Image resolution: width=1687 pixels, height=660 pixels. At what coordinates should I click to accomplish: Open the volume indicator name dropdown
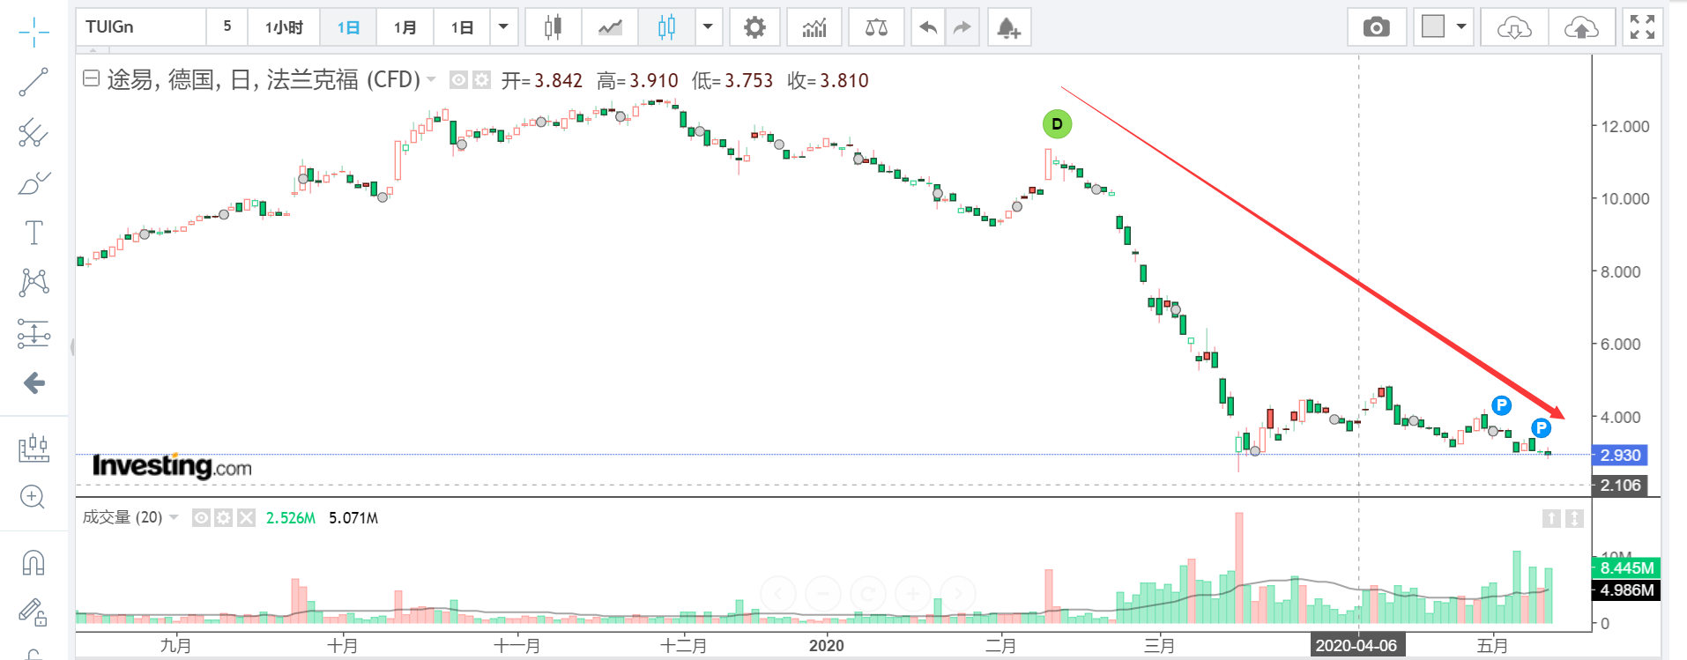tap(174, 518)
